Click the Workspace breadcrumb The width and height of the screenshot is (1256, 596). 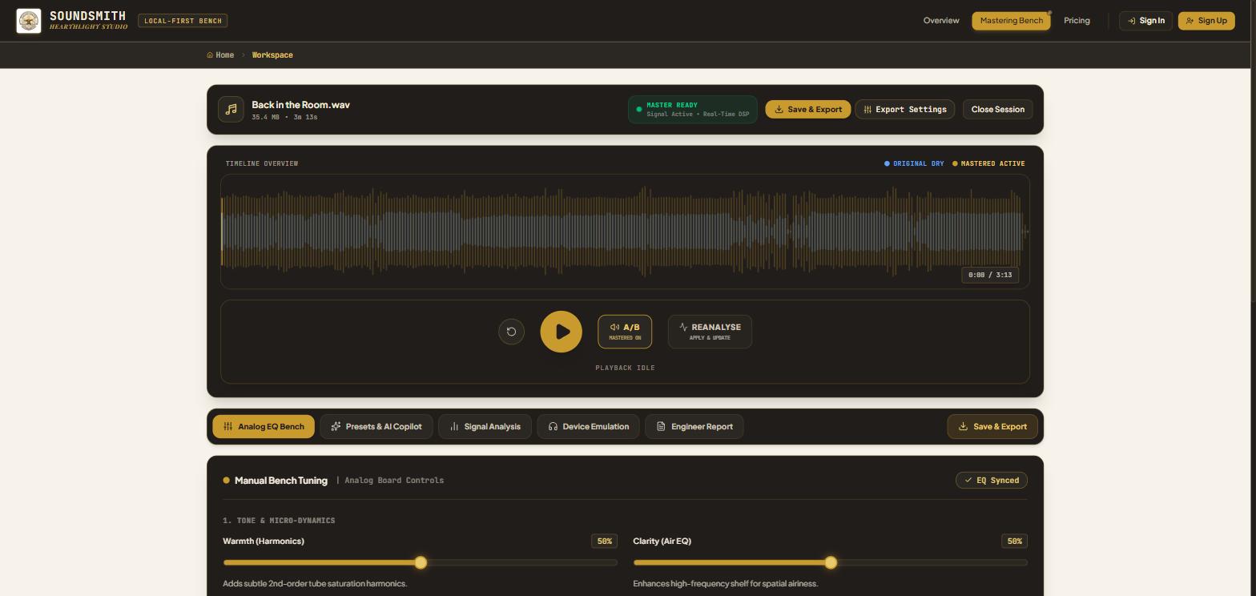pos(272,55)
